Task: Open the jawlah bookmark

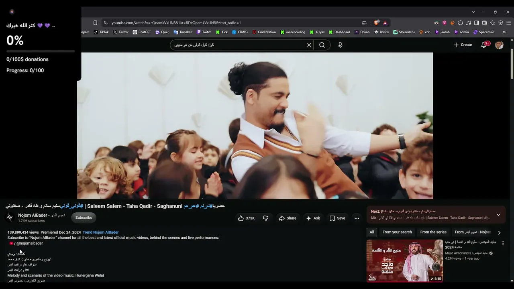Action: click(443, 32)
